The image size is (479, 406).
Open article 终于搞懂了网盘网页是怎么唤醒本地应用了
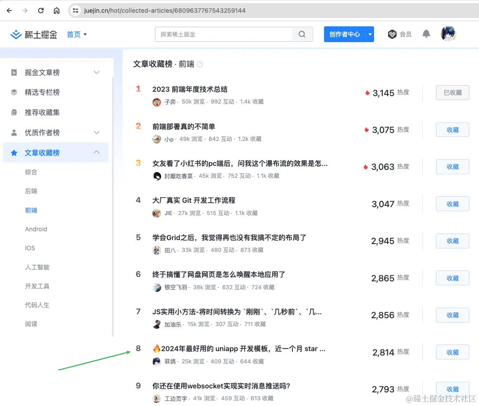[x=219, y=275]
